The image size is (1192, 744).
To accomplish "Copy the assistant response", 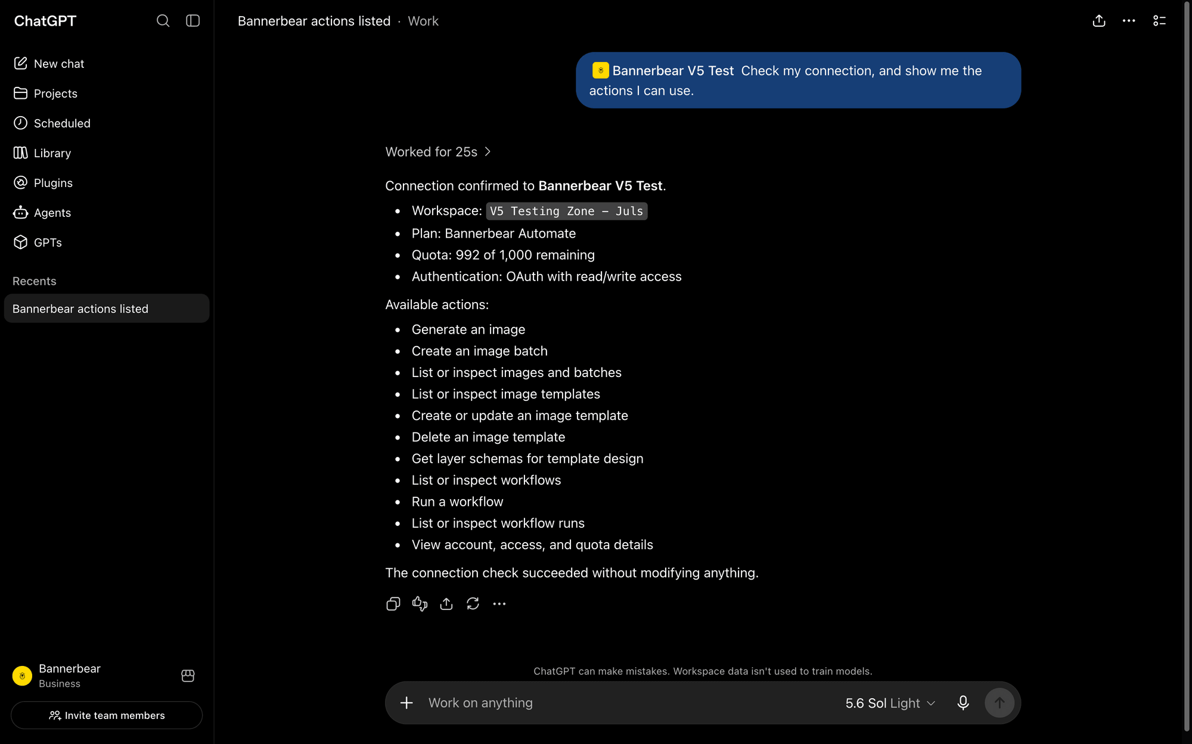I will (393, 604).
